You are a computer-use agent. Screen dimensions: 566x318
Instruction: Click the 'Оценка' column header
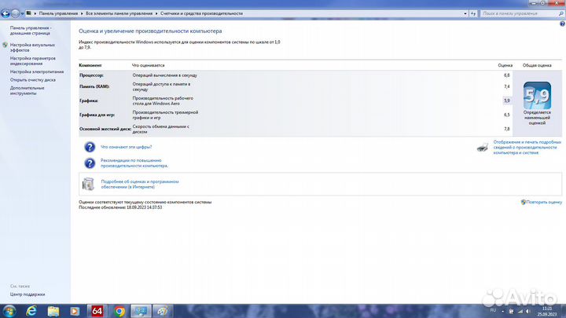[x=505, y=65]
